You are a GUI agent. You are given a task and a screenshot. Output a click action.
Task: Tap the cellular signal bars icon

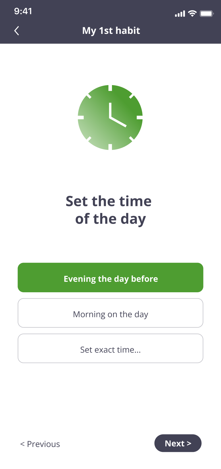pyautogui.click(x=180, y=14)
